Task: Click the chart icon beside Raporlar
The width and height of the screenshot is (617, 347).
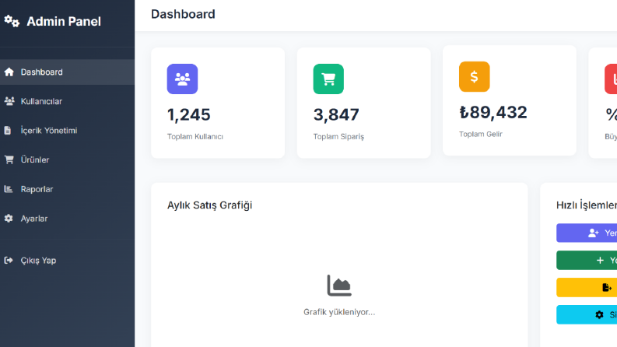Action: (x=9, y=189)
